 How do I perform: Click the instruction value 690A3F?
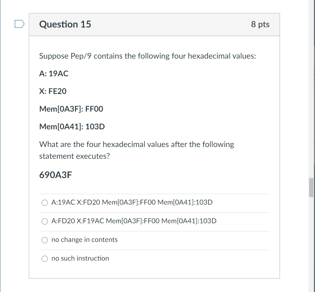click(55, 175)
